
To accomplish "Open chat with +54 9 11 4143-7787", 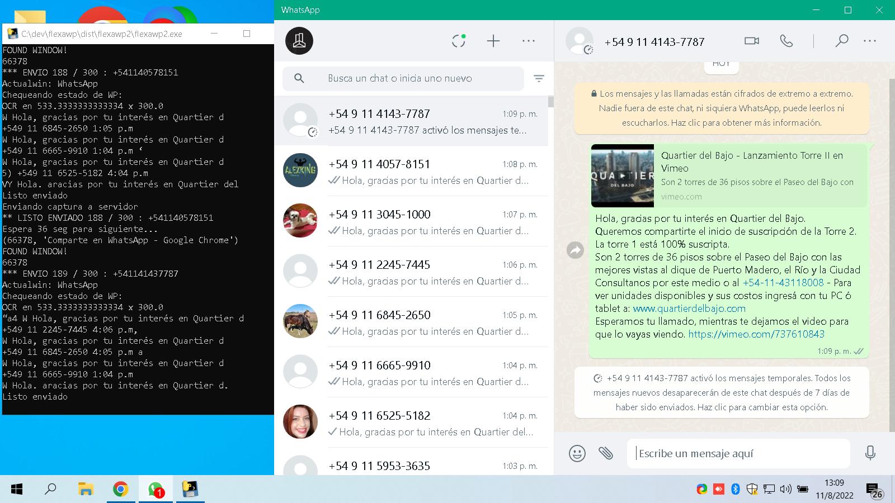I will click(x=411, y=121).
